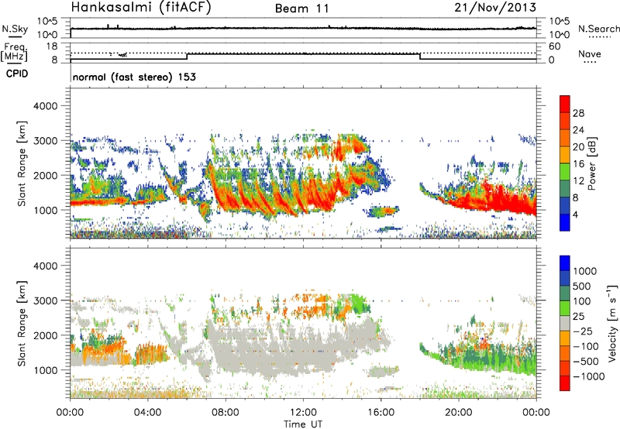Click the Hankasalmi (fitACF) title text

[x=141, y=8]
